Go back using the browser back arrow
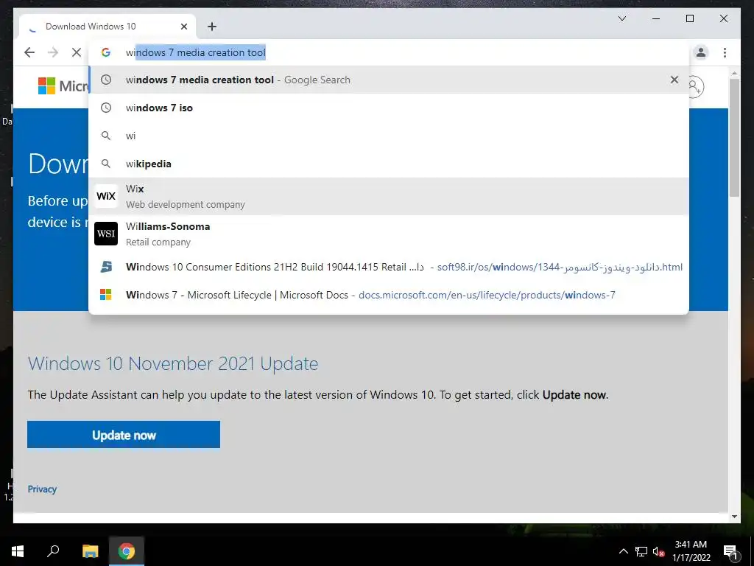The width and height of the screenshot is (754, 566). pos(29,52)
